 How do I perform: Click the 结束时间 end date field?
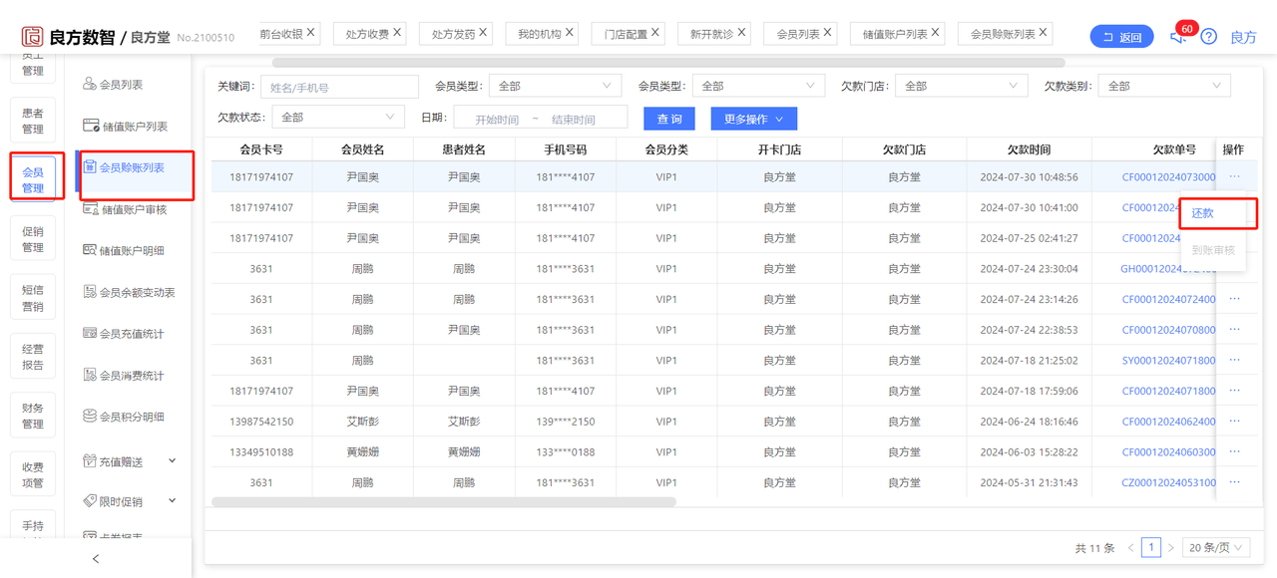point(572,119)
